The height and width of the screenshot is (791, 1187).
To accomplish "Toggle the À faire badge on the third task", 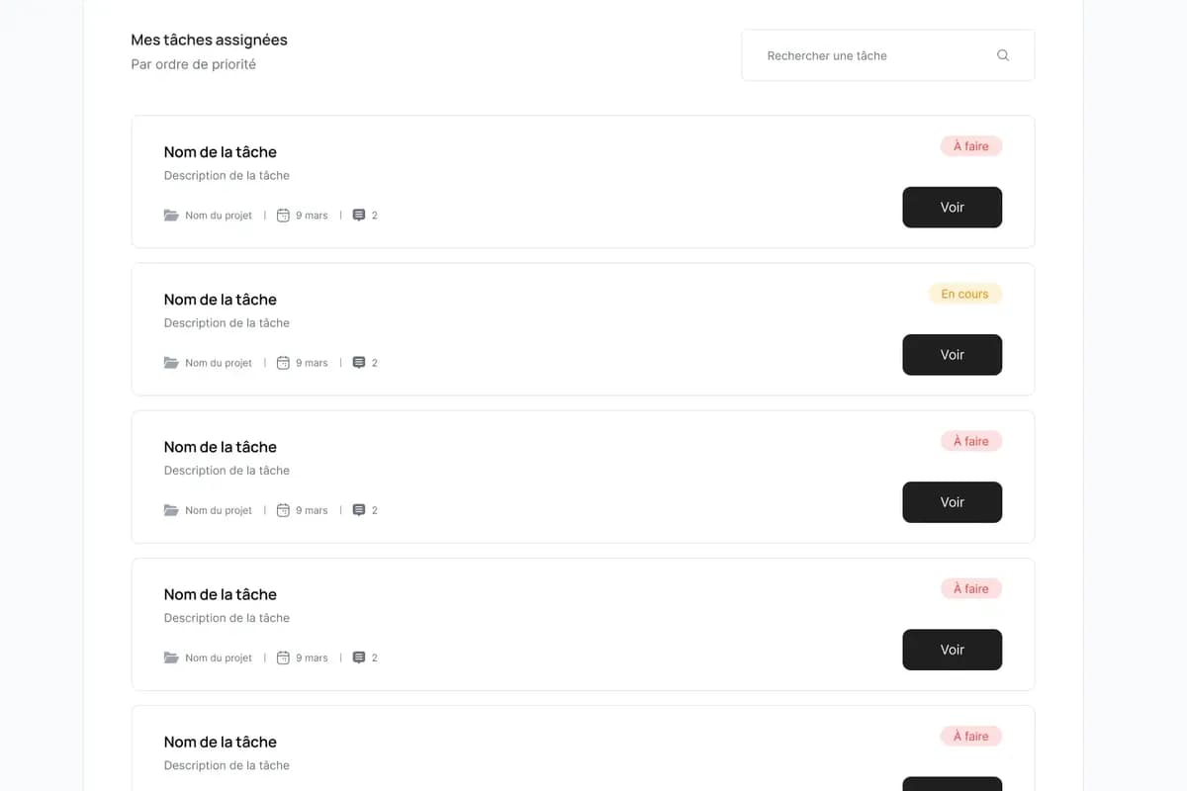I will (x=970, y=441).
